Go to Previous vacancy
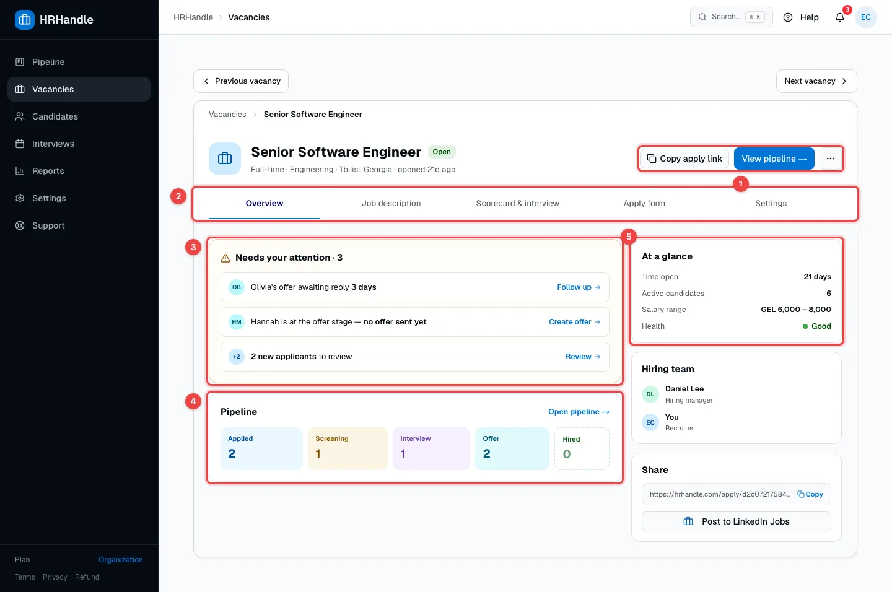The height and width of the screenshot is (592, 892). click(x=241, y=81)
